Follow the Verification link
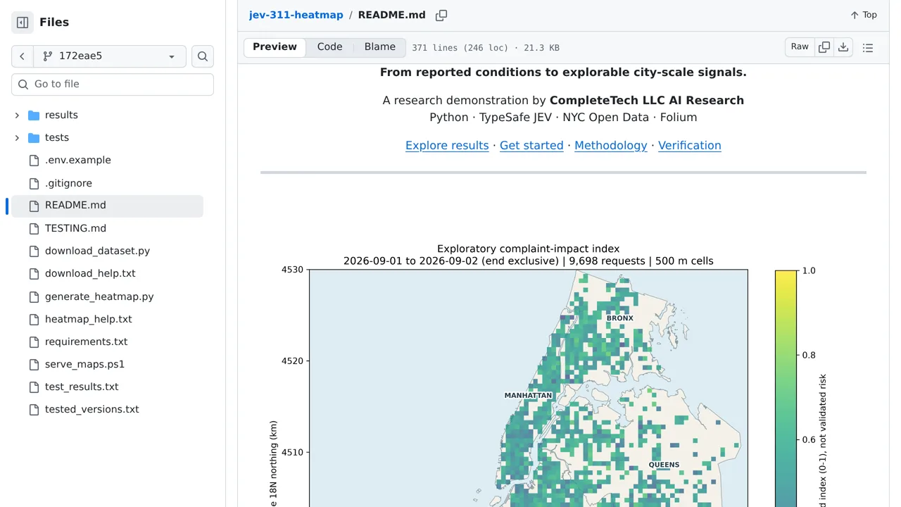 point(689,146)
